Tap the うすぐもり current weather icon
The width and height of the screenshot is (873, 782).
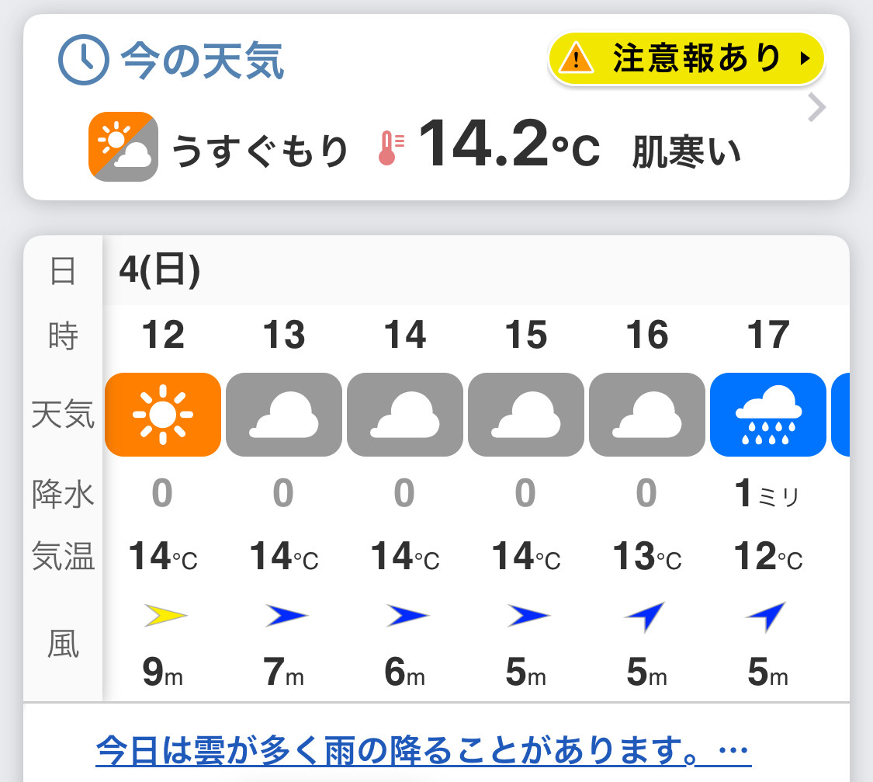coord(123,147)
